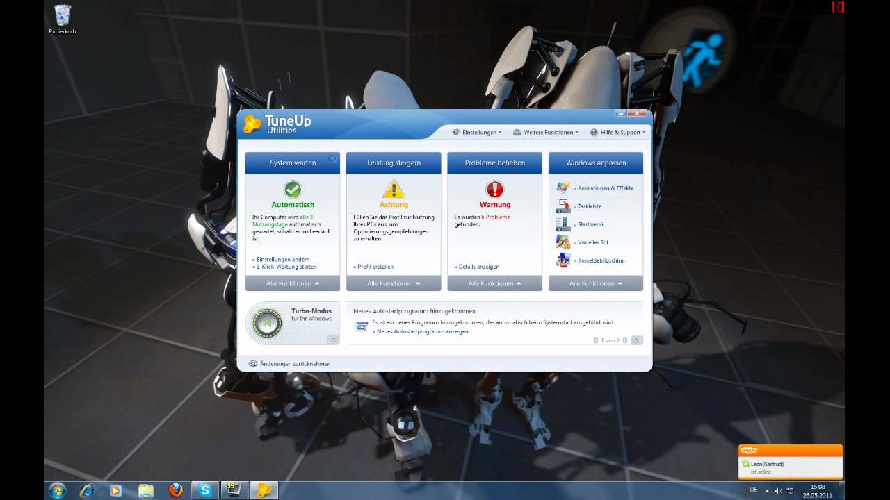Click Änderungen zurücknehmen link

pos(296,363)
